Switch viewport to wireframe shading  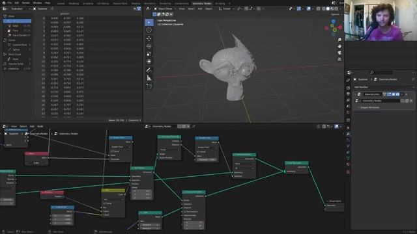click(x=324, y=8)
